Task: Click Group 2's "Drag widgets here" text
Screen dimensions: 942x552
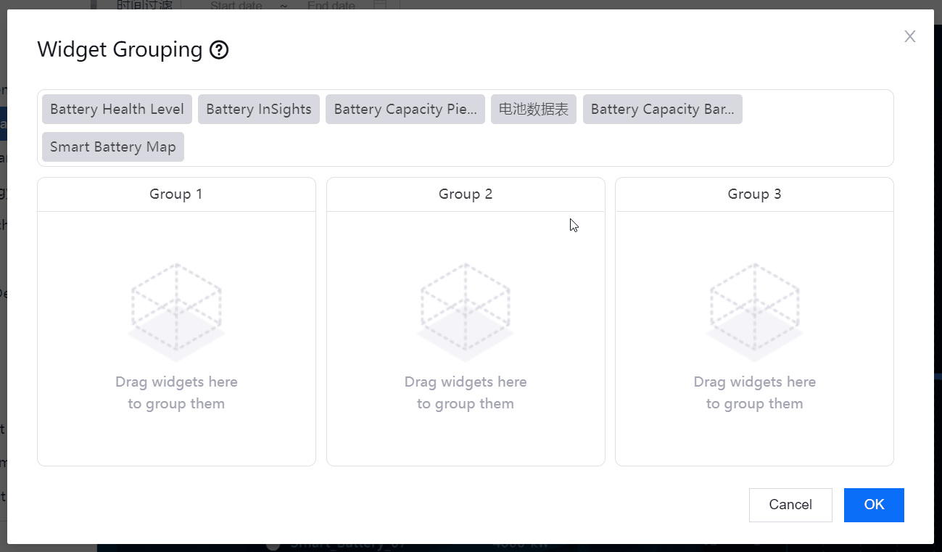Action: 466,382
